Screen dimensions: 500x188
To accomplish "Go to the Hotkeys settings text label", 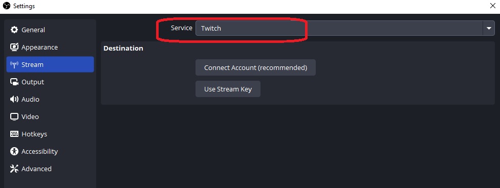I will [34, 134].
